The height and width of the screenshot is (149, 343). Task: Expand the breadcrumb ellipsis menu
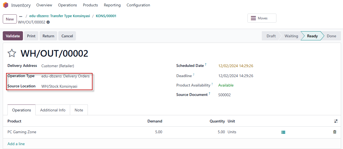(x=21, y=16)
